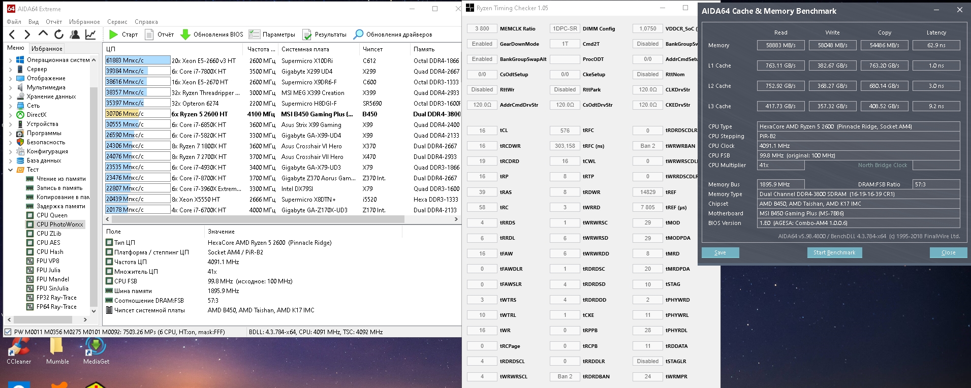
Task: Open the Справка menu
Action: point(146,22)
